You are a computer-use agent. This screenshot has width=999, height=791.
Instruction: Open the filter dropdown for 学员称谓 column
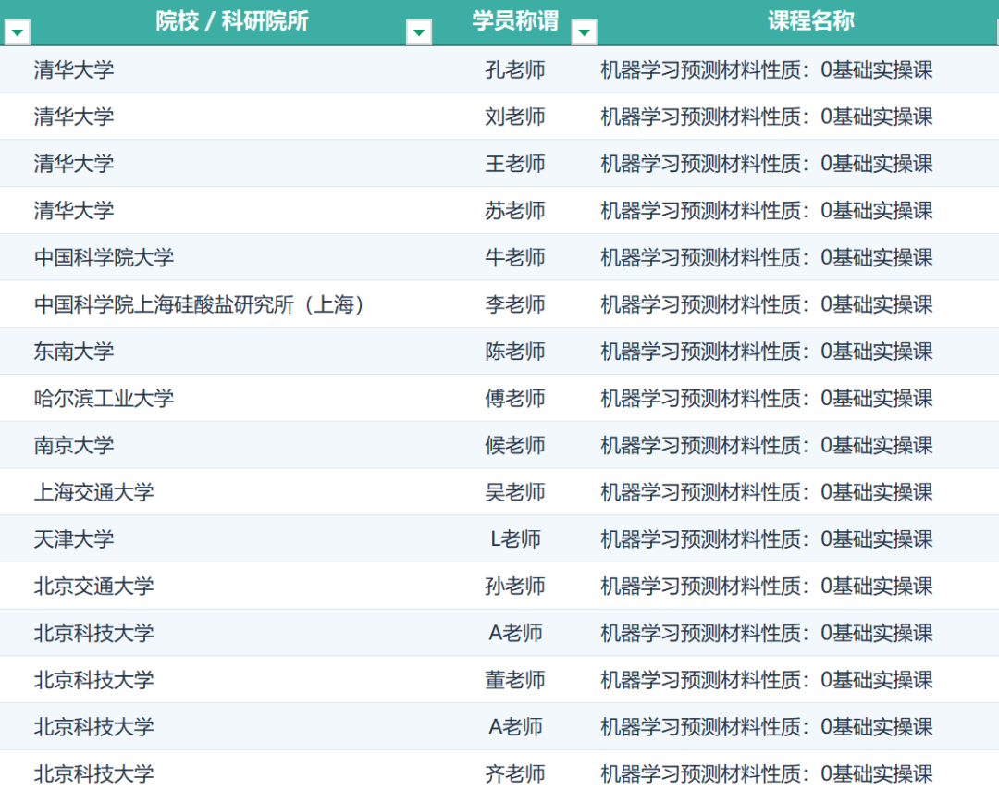(585, 31)
